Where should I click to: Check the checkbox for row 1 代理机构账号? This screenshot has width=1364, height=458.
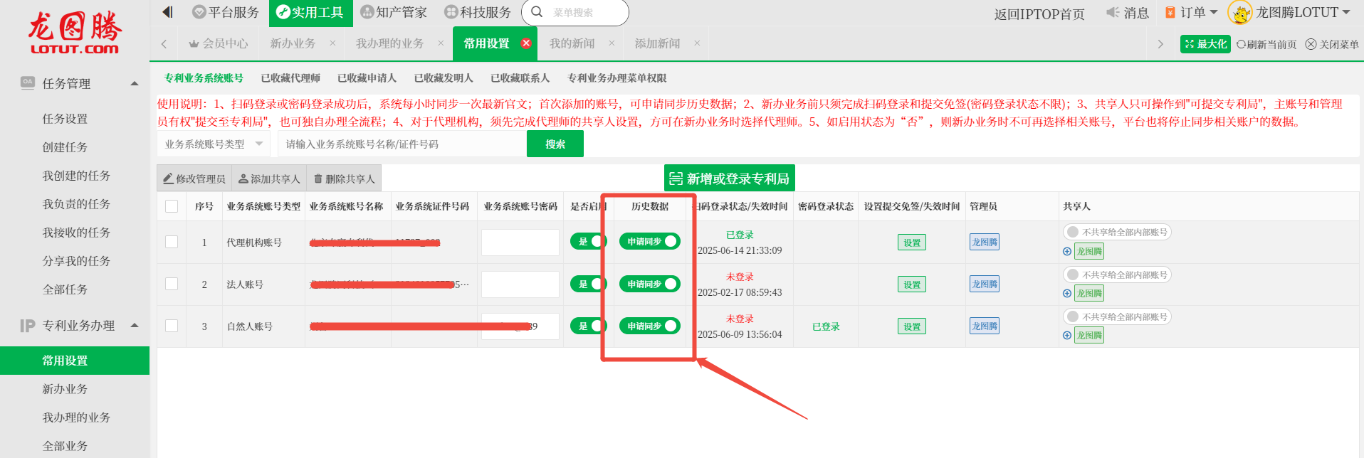172,242
